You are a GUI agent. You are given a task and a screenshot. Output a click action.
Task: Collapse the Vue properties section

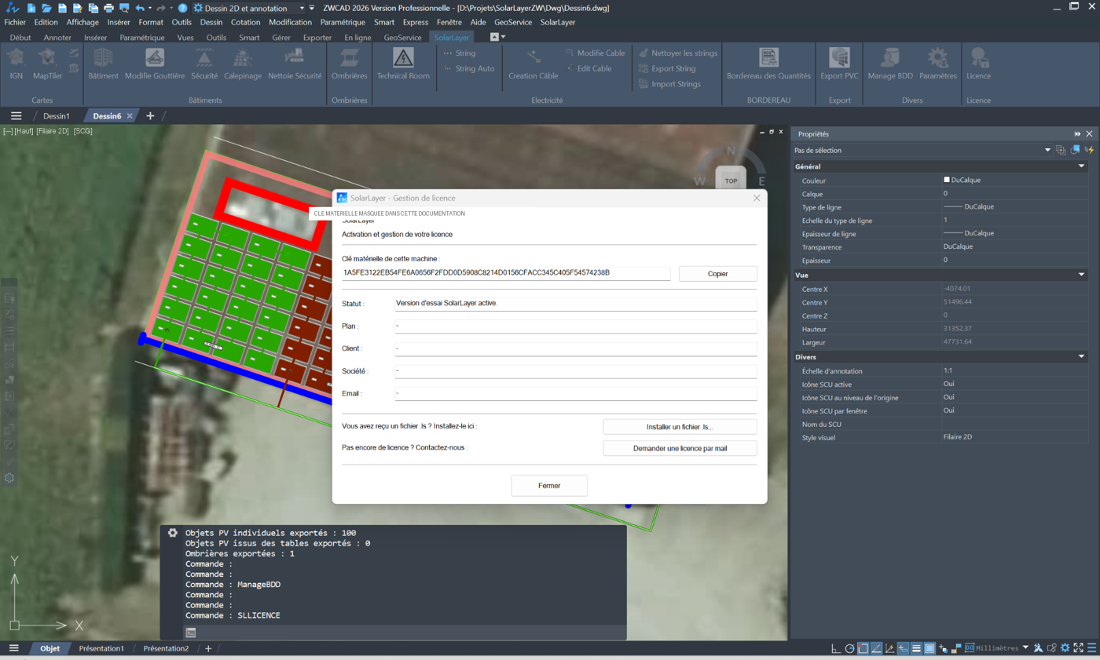pos(1082,275)
